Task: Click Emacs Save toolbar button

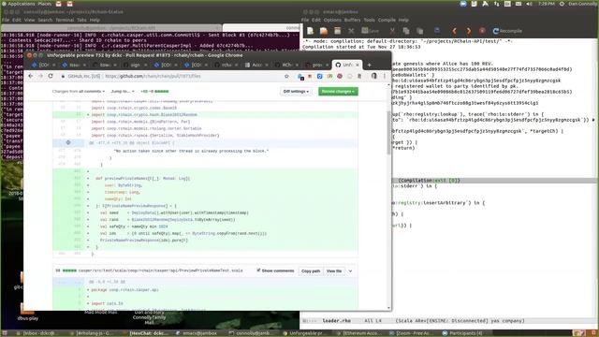Action: click(370, 31)
